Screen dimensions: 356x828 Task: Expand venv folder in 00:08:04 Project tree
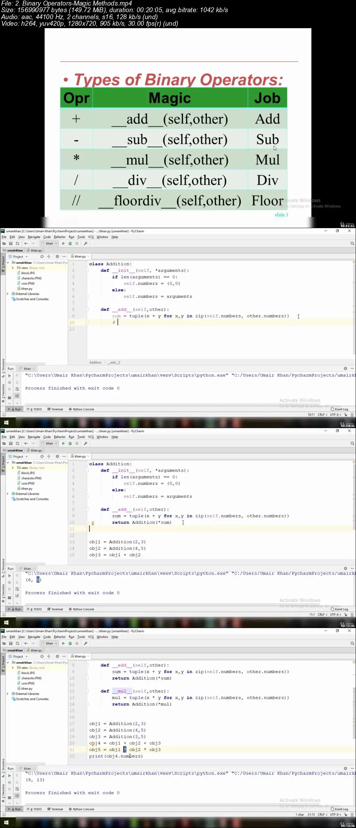point(13,268)
